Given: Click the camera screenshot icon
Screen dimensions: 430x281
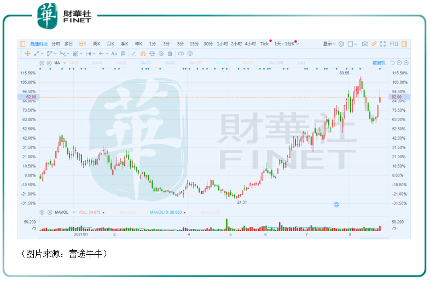Looking at the screenshot, I should click(365, 44).
